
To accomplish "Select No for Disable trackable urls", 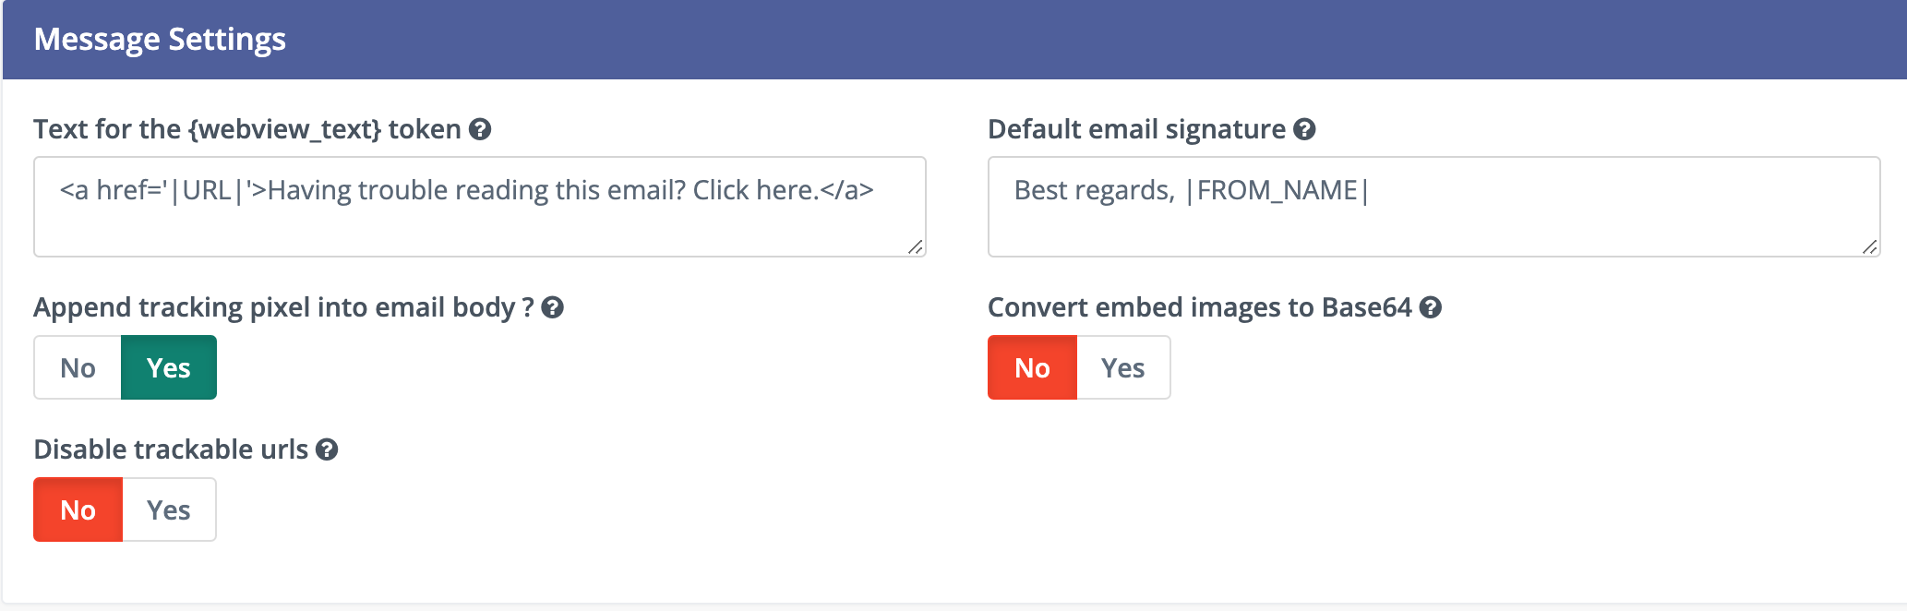I will (78, 509).
